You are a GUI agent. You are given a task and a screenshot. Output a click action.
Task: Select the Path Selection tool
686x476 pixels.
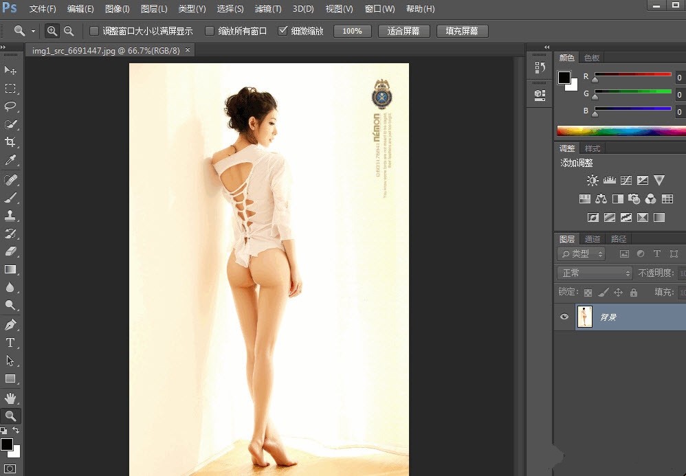(10, 361)
